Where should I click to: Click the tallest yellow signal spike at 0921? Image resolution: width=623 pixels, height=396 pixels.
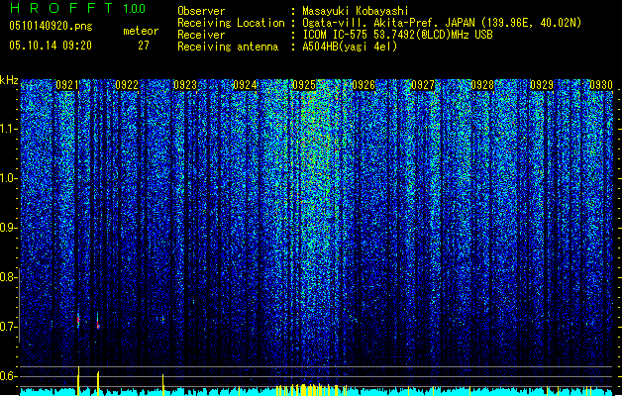[78, 381]
